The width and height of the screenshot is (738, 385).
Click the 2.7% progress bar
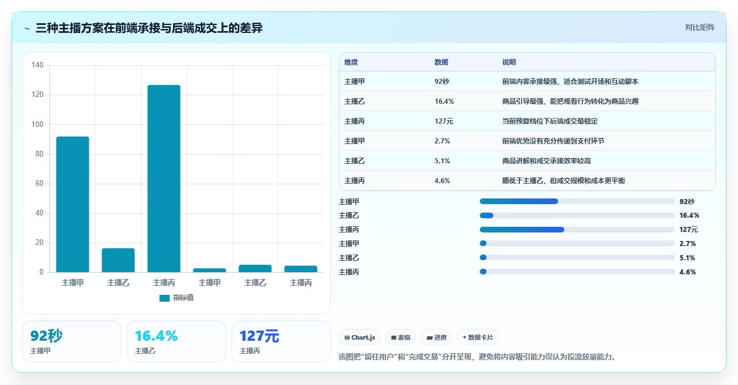click(577, 243)
